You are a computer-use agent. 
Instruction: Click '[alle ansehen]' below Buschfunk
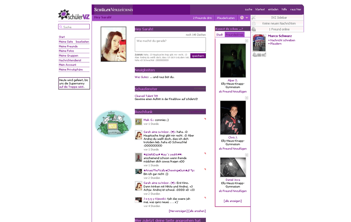[197, 211]
